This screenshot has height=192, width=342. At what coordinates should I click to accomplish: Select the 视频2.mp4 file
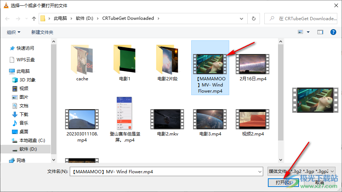pos(253,122)
